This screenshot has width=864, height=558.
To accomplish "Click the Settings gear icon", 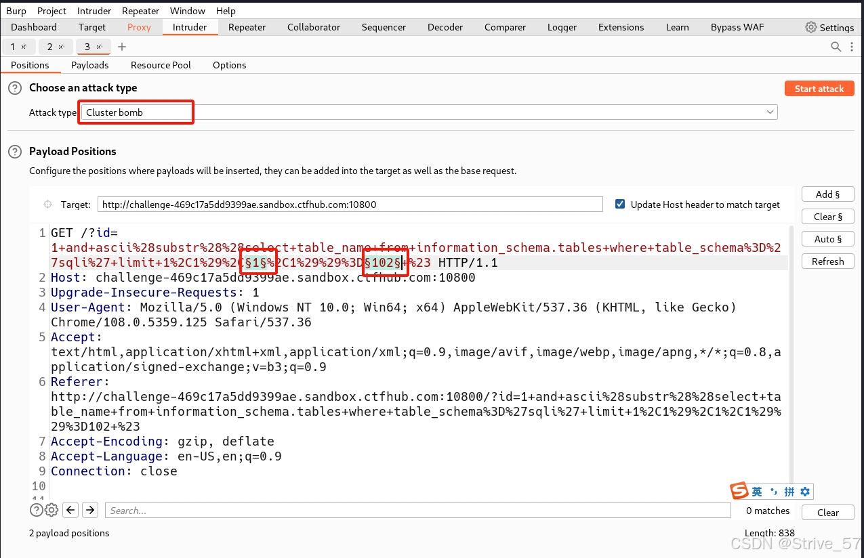I will click(810, 27).
